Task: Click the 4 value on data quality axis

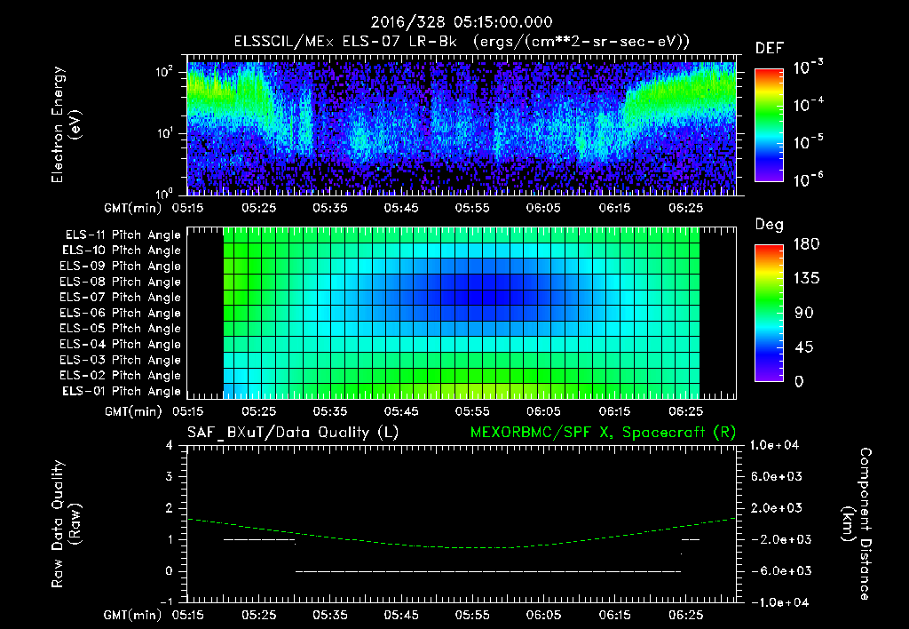Action: [x=170, y=445]
